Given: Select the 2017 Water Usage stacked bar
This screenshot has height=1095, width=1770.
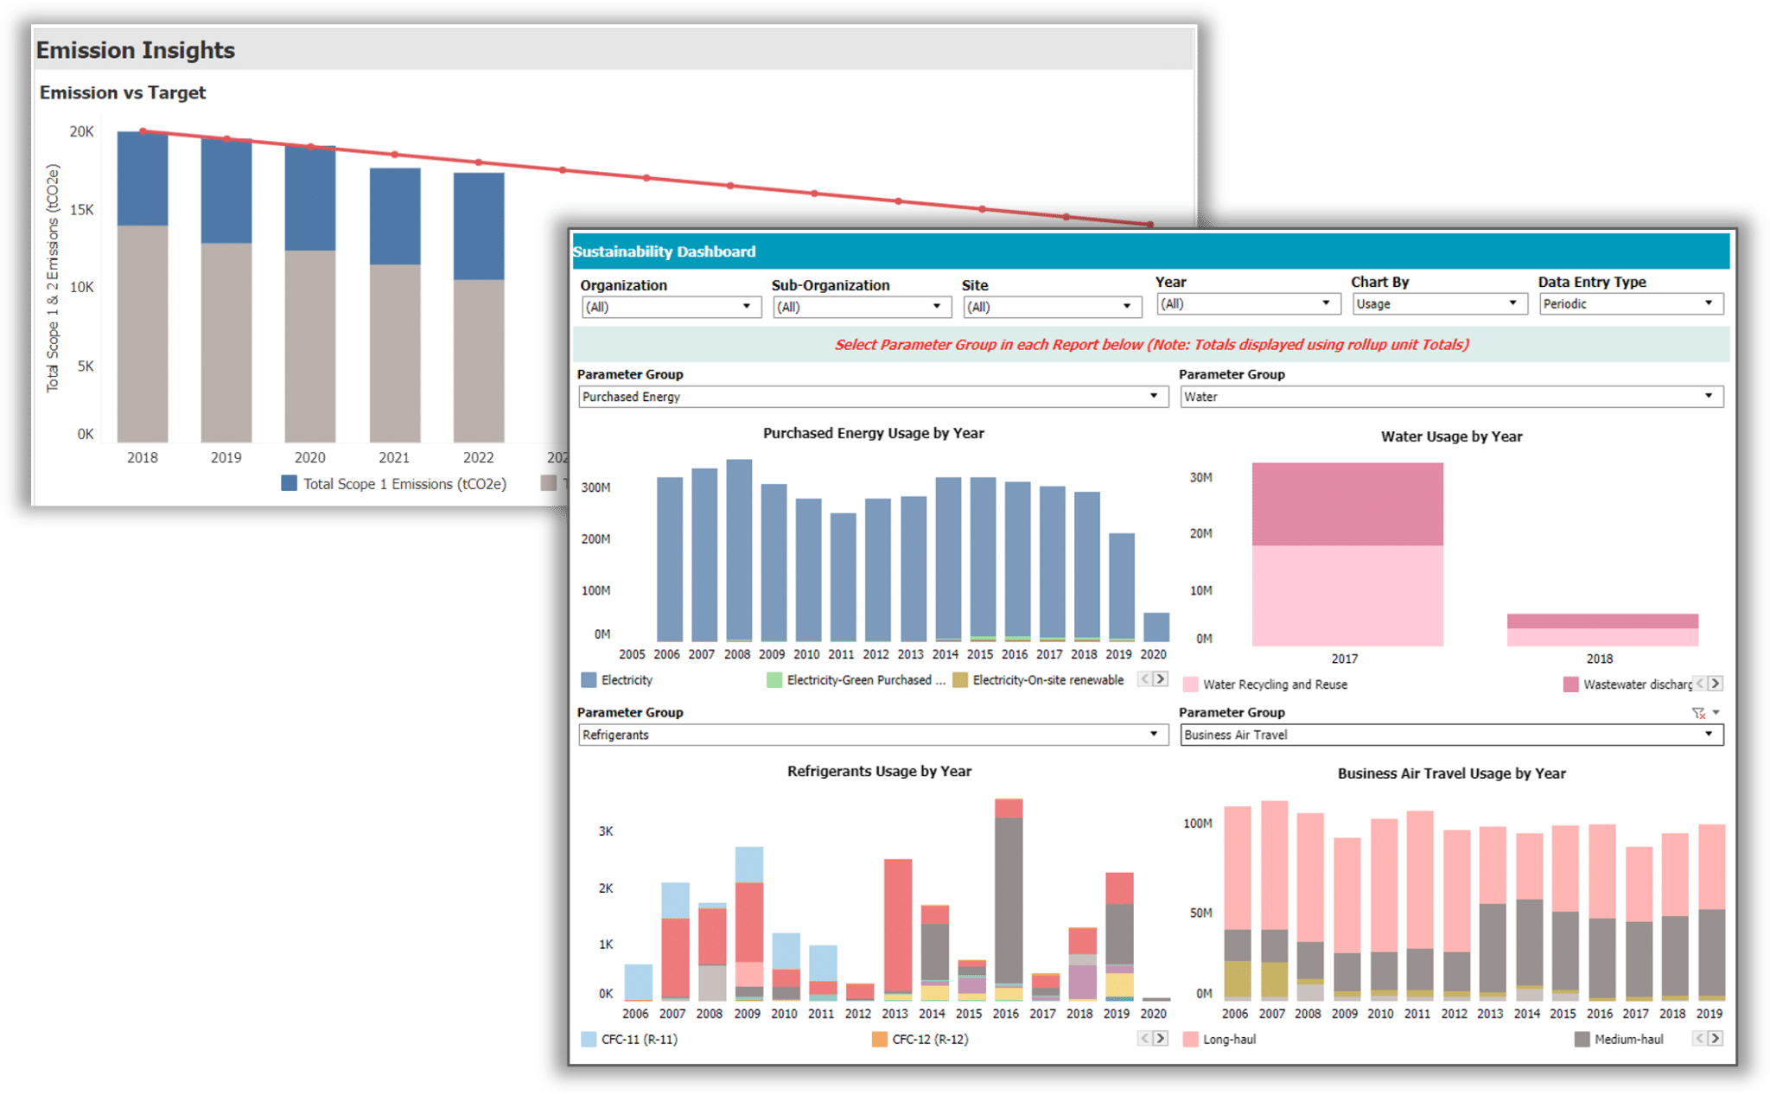Looking at the screenshot, I should point(1347,555).
